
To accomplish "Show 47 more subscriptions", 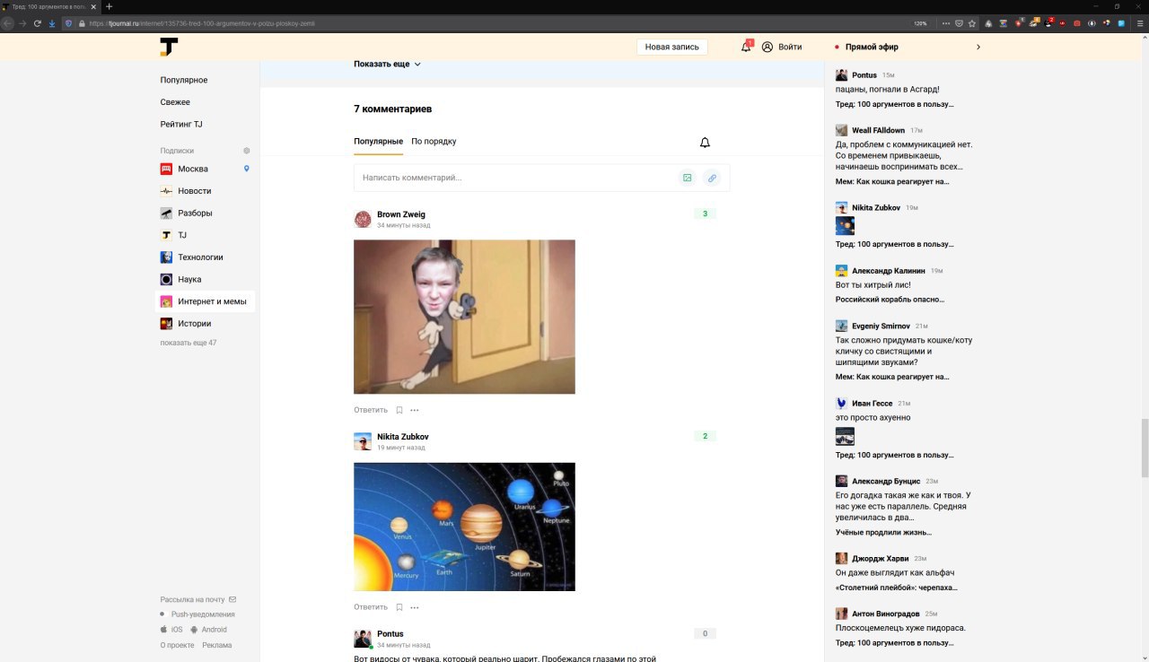I will [189, 343].
